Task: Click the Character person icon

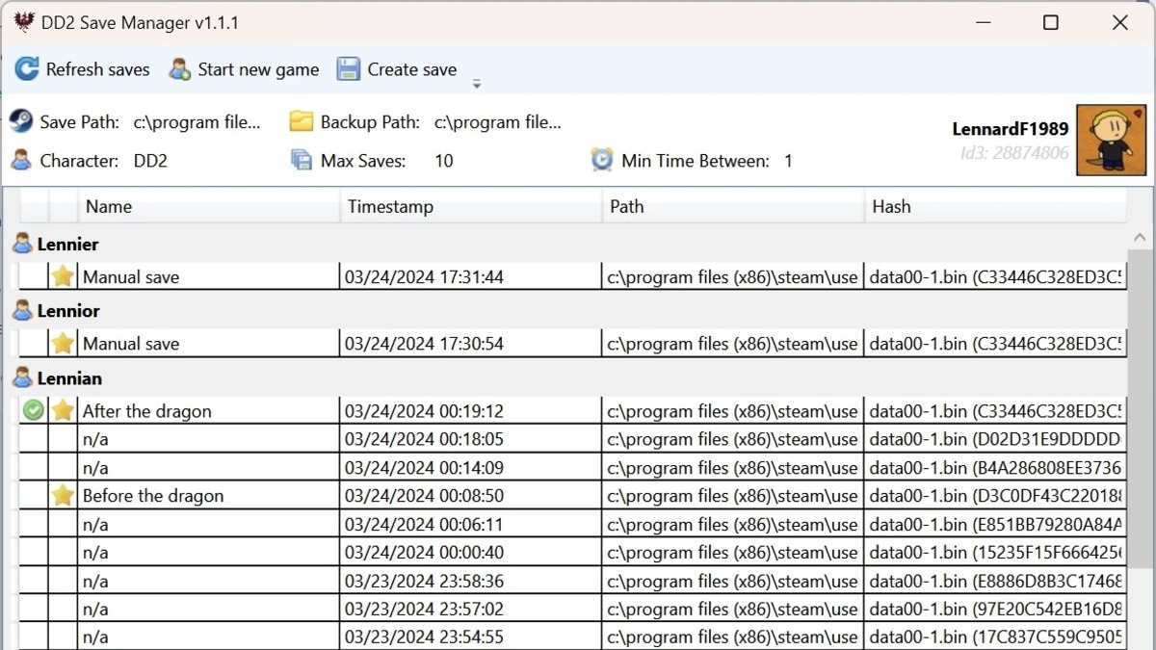Action: pyautogui.click(x=20, y=160)
